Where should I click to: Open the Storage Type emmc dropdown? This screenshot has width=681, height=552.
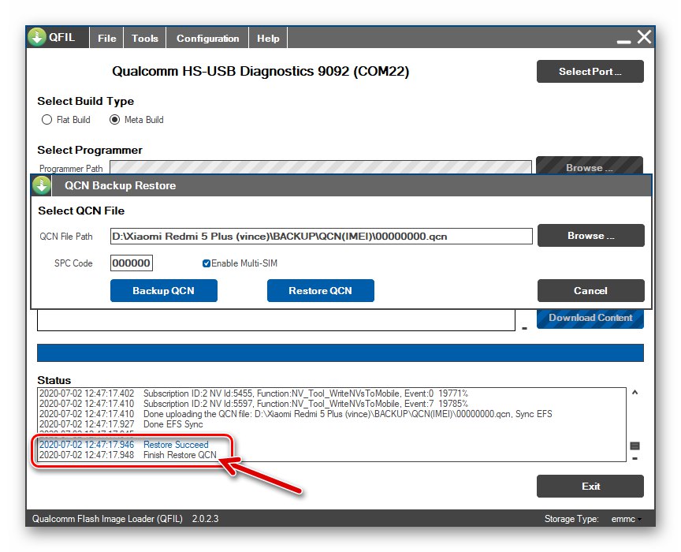627,519
